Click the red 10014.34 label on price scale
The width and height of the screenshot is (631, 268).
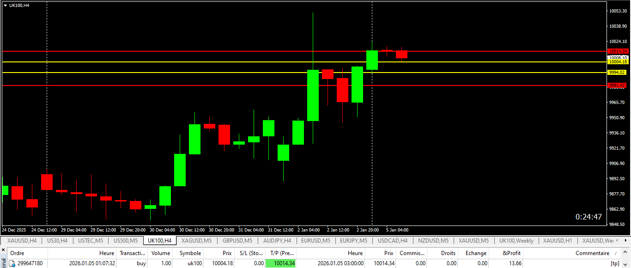(x=618, y=51)
